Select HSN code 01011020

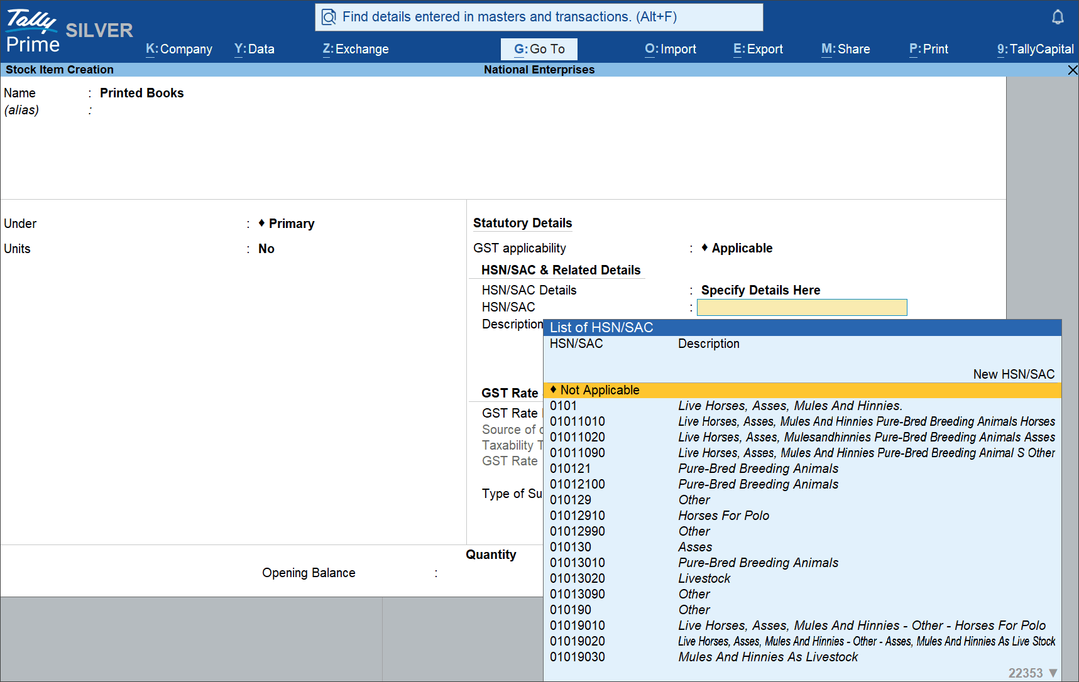tap(802, 437)
